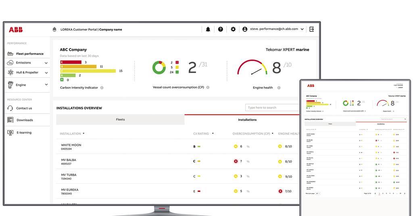Sort by OVERCONSUMPTION (CP) column arrow
This screenshot has width=413, height=216.
(273, 133)
